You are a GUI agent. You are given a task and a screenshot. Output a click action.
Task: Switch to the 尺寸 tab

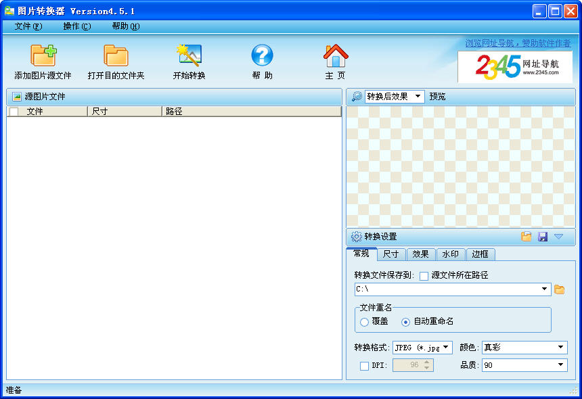[x=391, y=254]
